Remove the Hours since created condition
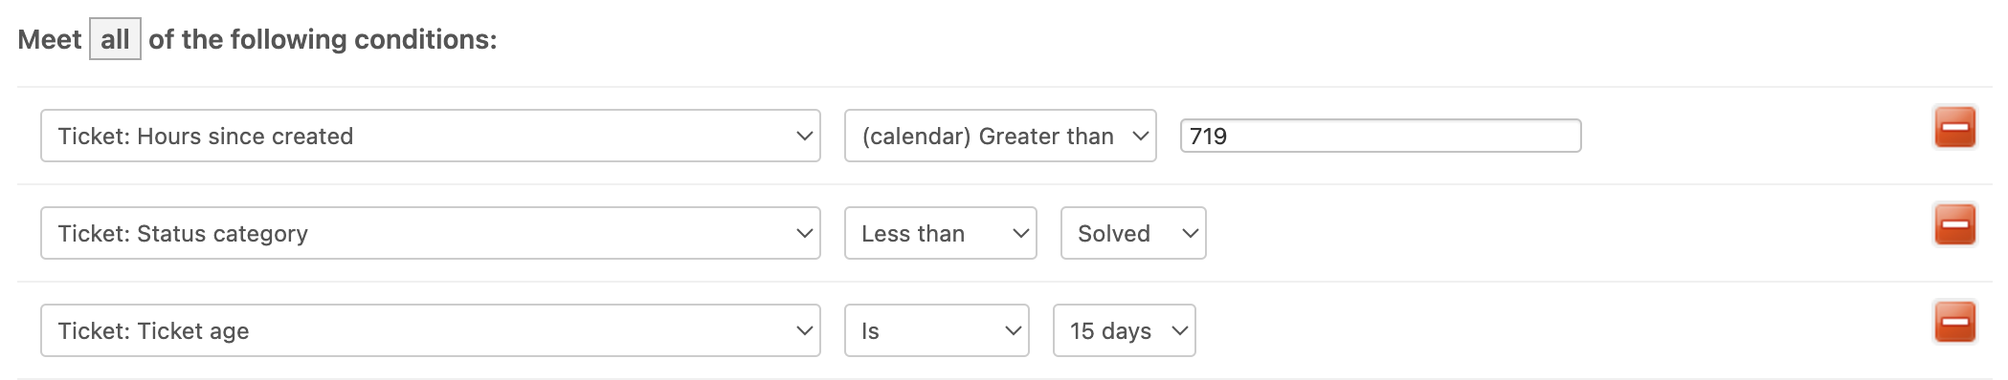2008x380 pixels. pos(1954,127)
